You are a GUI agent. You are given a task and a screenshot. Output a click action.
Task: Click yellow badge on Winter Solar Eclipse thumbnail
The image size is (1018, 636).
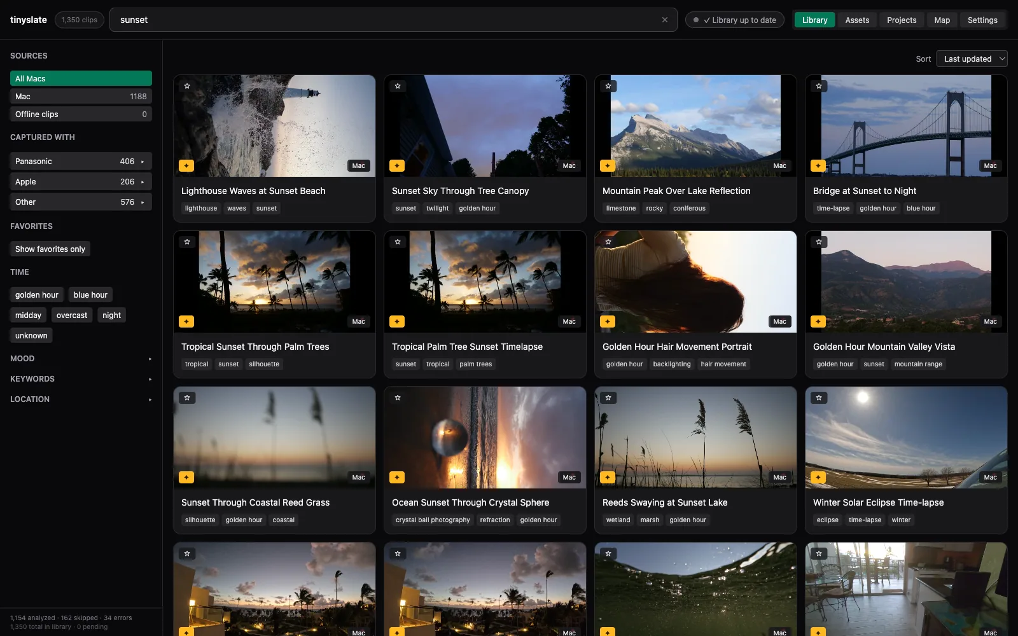coord(818,478)
